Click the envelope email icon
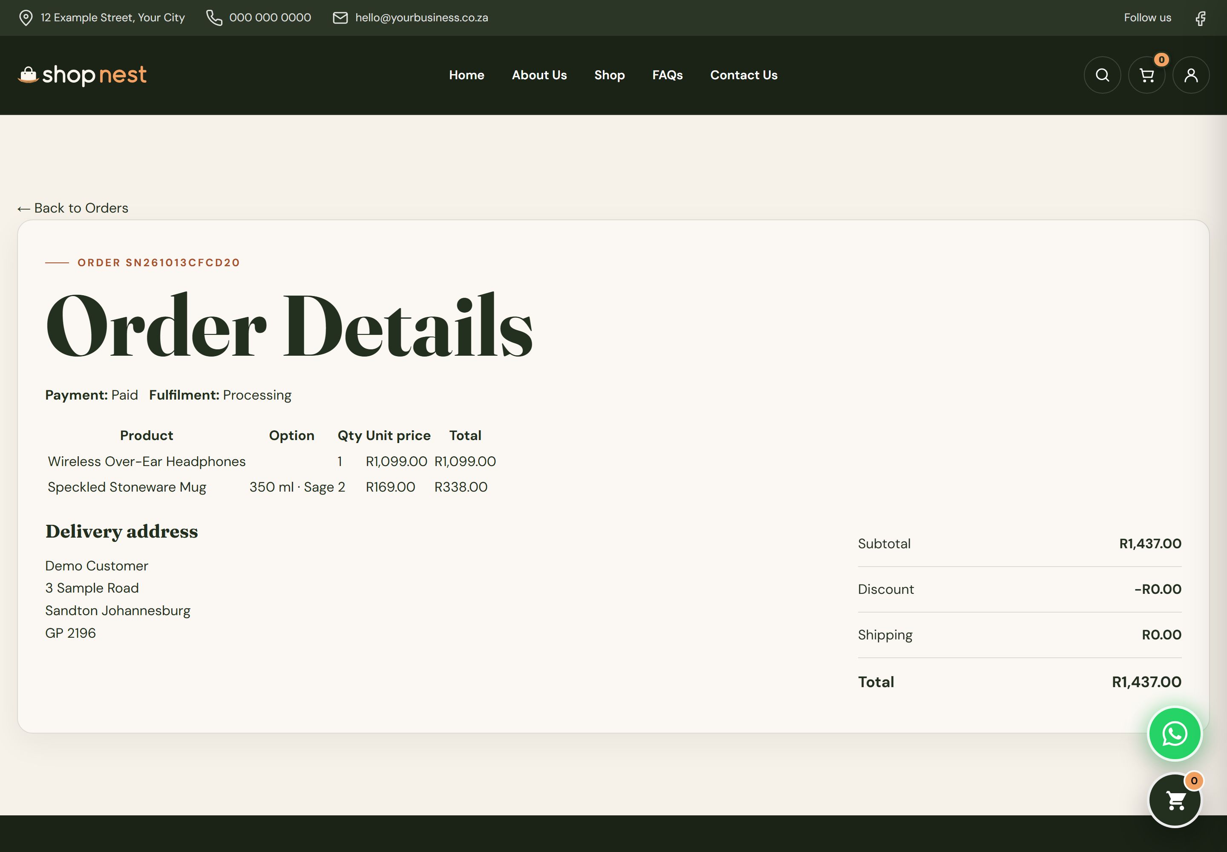Screen dimensions: 1227x852 [x=340, y=17]
